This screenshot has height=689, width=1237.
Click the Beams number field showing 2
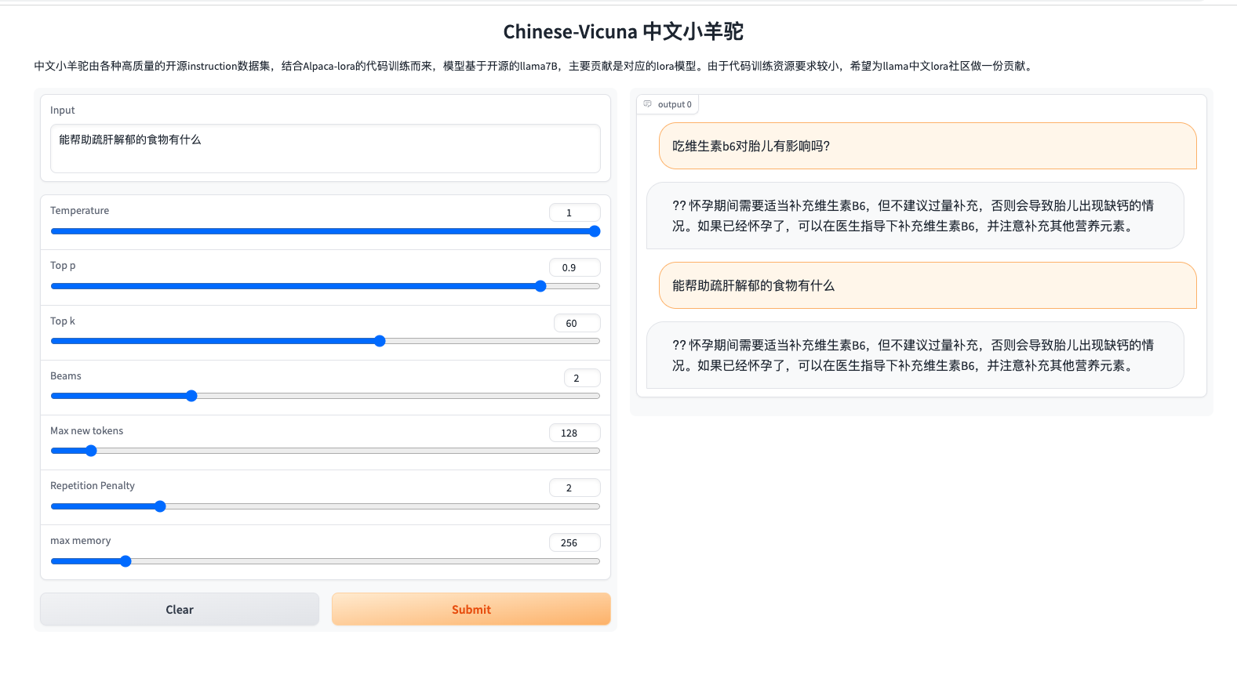[x=582, y=378]
